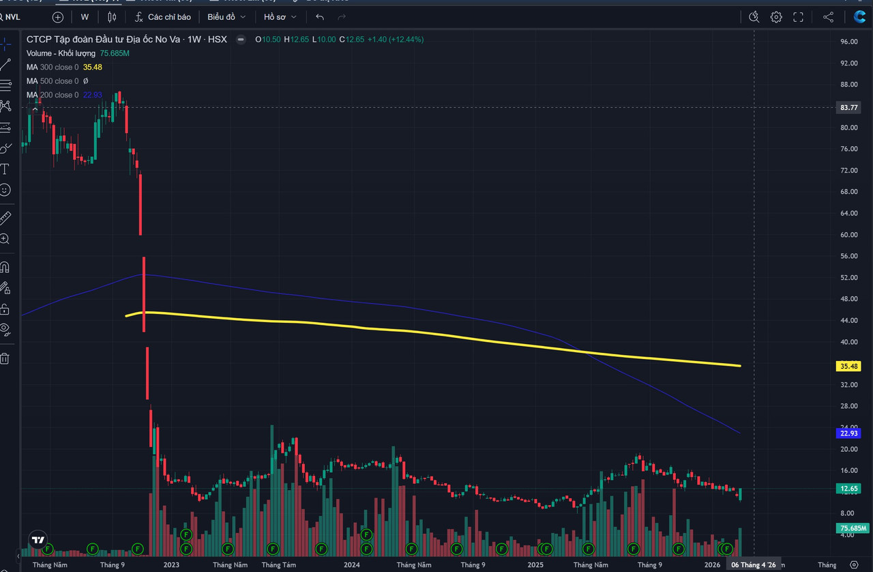The width and height of the screenshot is (873, 572).
Task: Toggle hide all drawings eye icon
Action: [x=5, y=329]
